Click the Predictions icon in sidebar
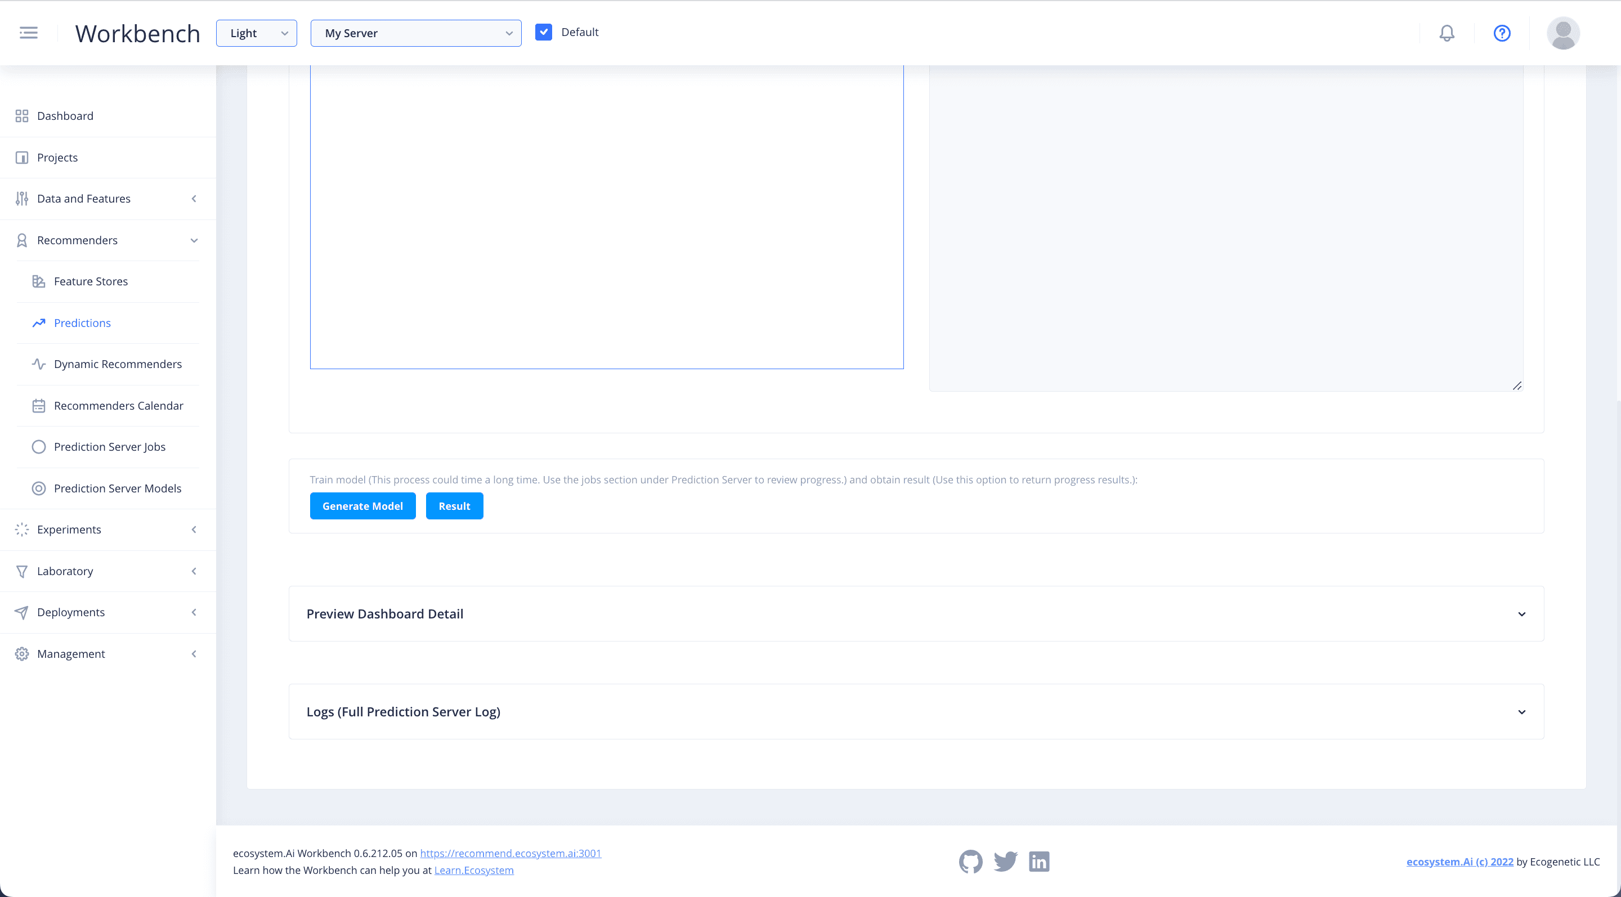The image size is (1621, 897). point(39,321)
